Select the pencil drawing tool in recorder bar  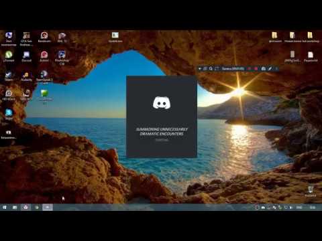[270, 69]
